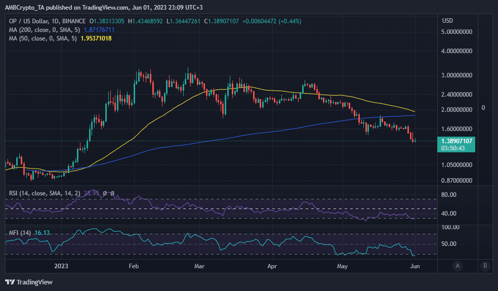Click the MA 50 value 1.95371018
The height and width of the screenshot is (291, 498).
(x=96, y=38)
